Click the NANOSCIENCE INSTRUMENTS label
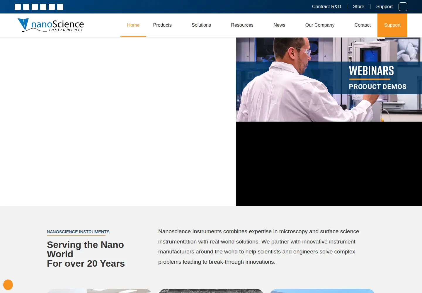Viewport: 422px width, 293px height. (x=78, y=232)
